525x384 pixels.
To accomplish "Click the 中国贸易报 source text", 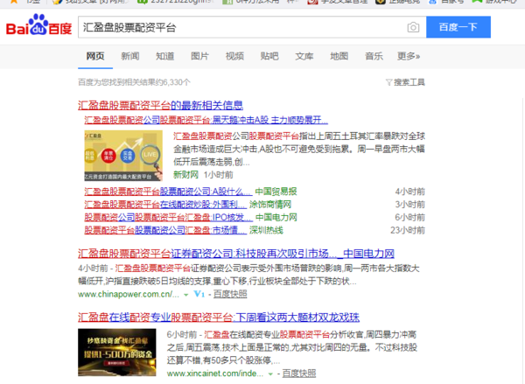I will point(276,192).
